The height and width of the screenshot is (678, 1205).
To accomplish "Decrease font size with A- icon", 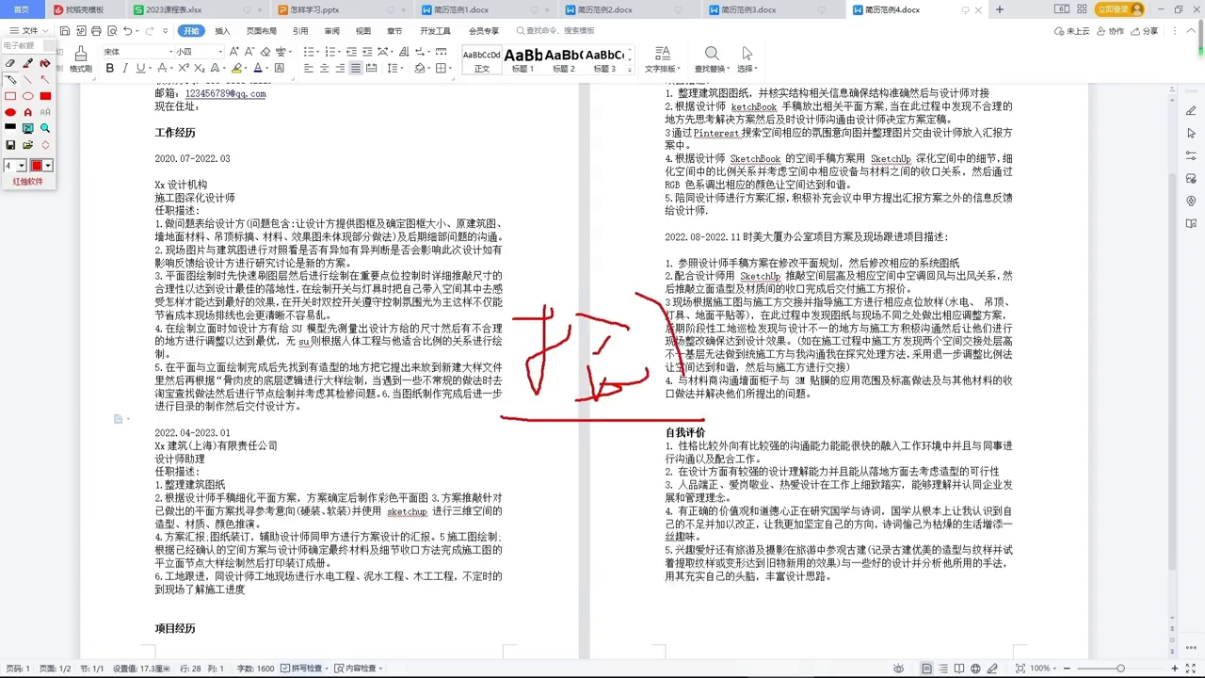I will coord(249,52).
